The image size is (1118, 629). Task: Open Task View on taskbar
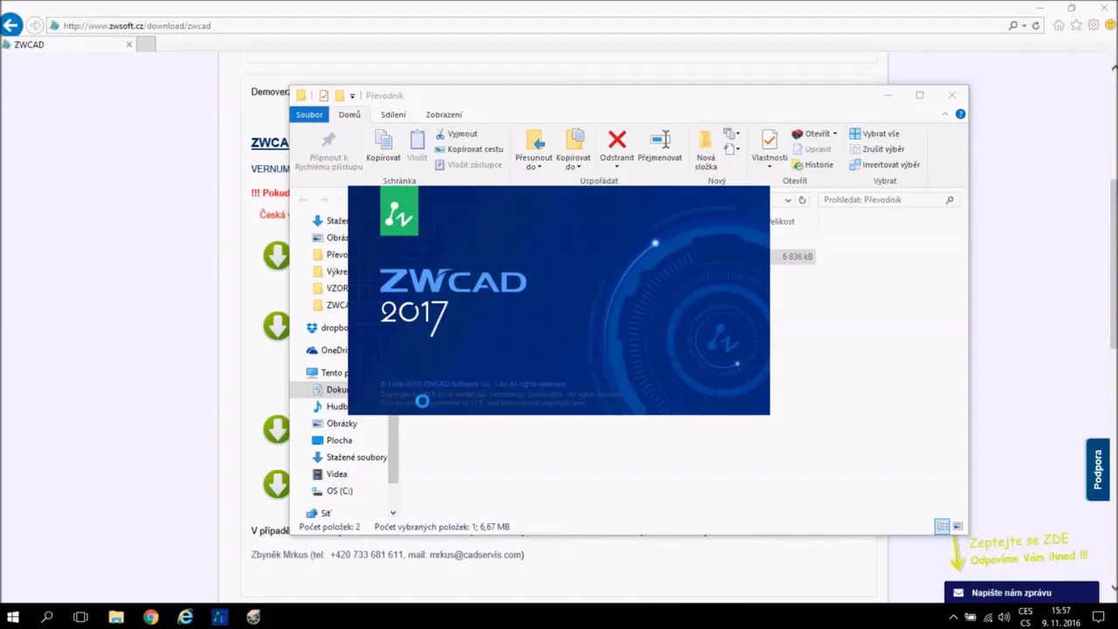pos(80,617)
